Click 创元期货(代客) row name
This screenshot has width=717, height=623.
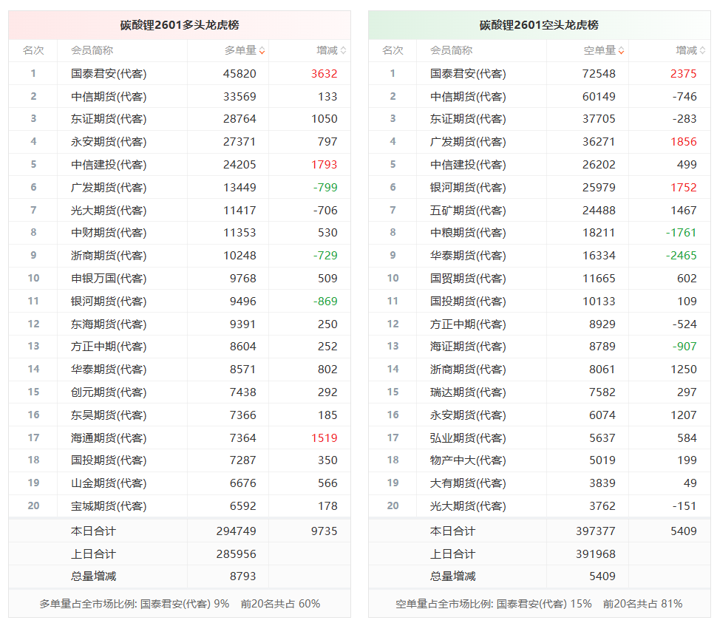109,392
